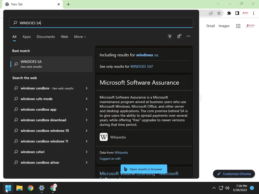Select the WINDOES SA best match result

click(51, 64)
